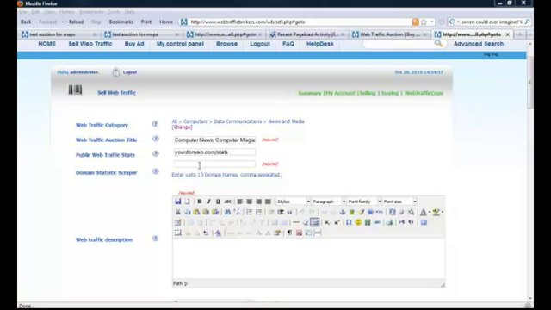Insert special character with Omega icon
Viewport: 551px width, 310px height.
click(349, 222)
